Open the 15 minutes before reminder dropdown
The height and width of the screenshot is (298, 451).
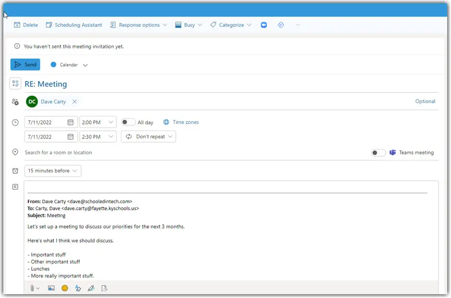point(53,171)
